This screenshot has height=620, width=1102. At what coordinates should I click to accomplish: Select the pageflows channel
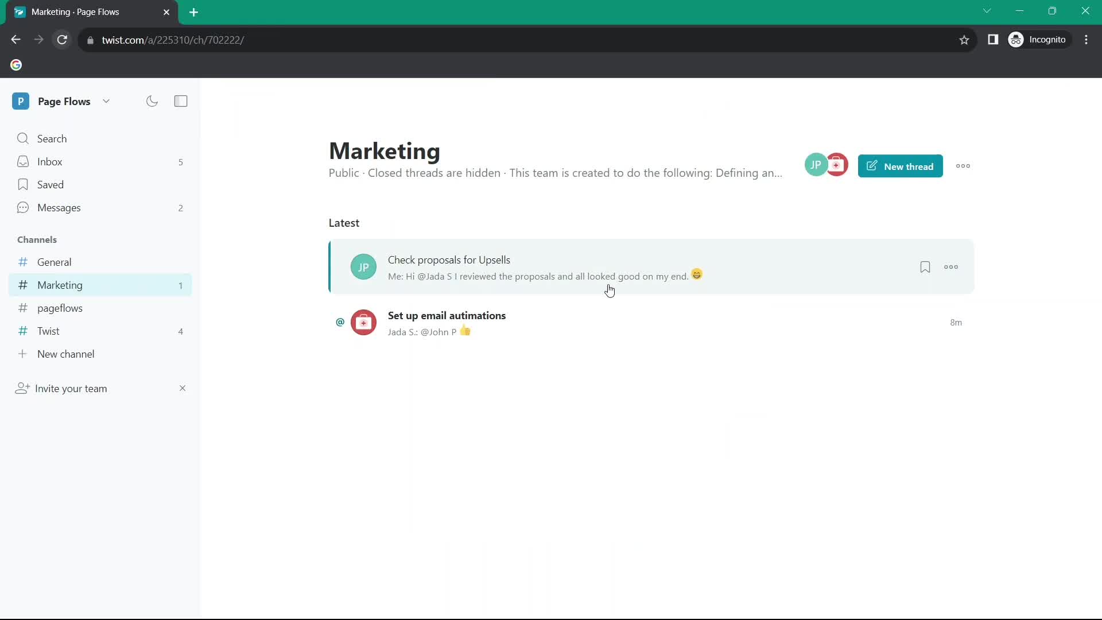point(60,308)
